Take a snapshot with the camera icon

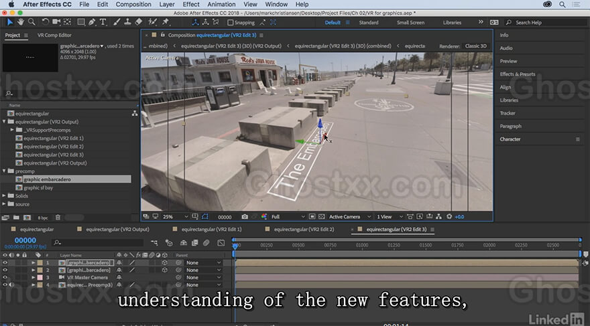[245, 217]
